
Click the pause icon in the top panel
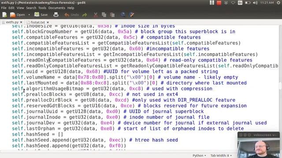[x=212, y=3]
